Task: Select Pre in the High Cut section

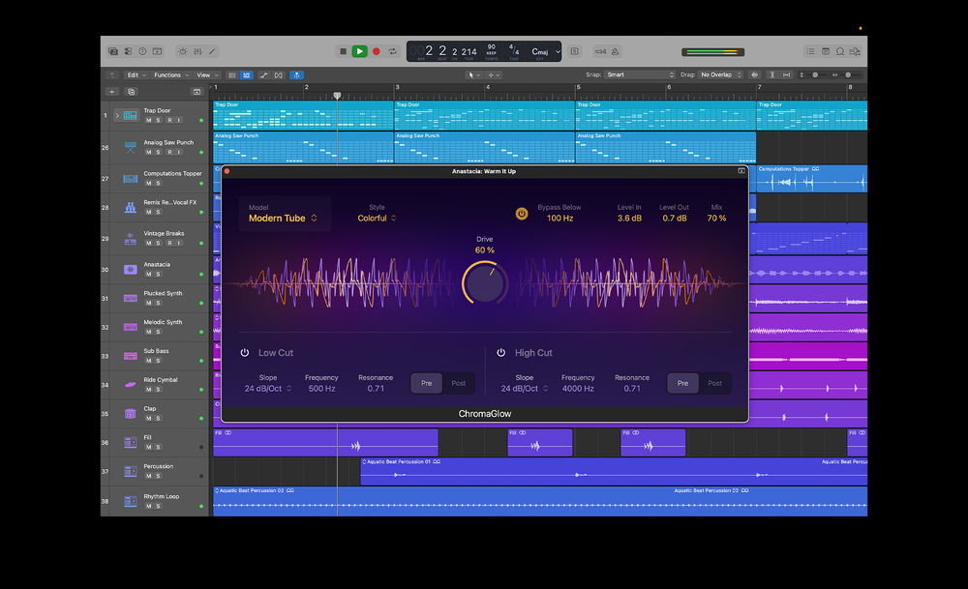Action: [682, 383]
